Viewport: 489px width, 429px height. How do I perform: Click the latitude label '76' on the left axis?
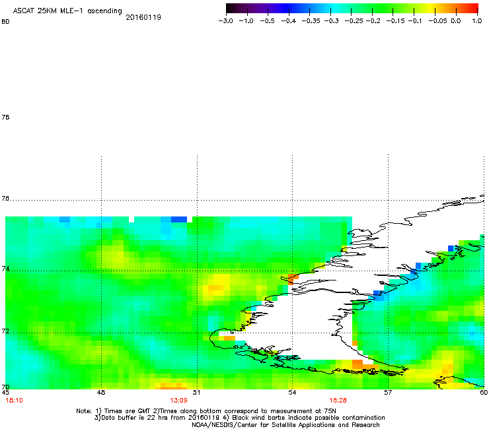tap(5, 199)
